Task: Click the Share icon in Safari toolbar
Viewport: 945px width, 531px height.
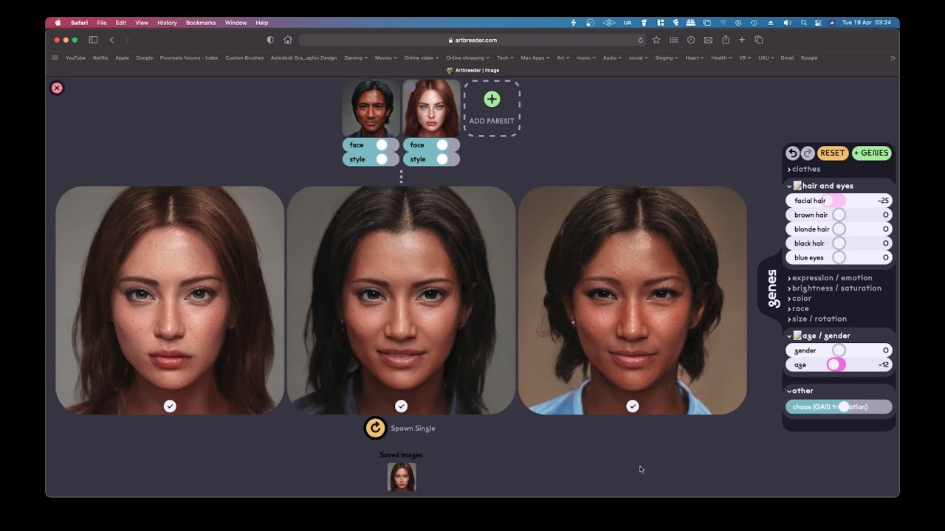Action: click(726, 40)
